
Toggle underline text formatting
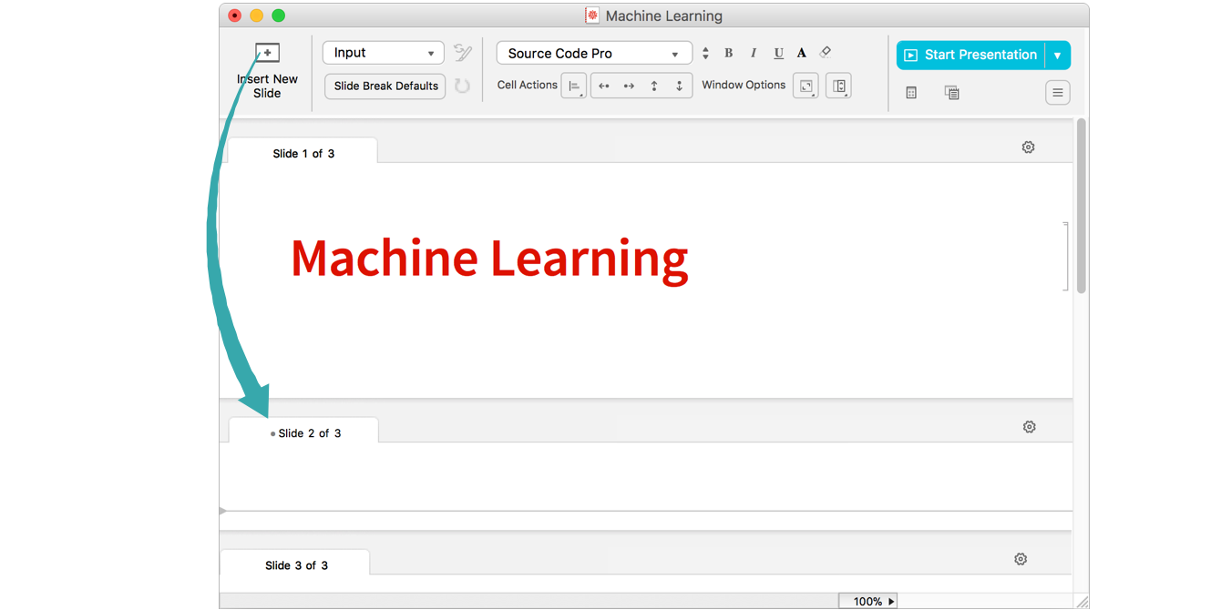point(778,54)
